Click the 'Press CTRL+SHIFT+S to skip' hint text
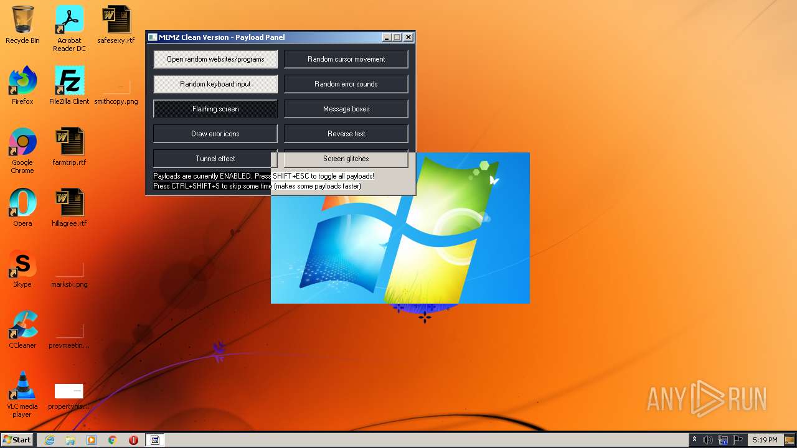Screen dimensions: 797x448 click(x=257, y=186)
